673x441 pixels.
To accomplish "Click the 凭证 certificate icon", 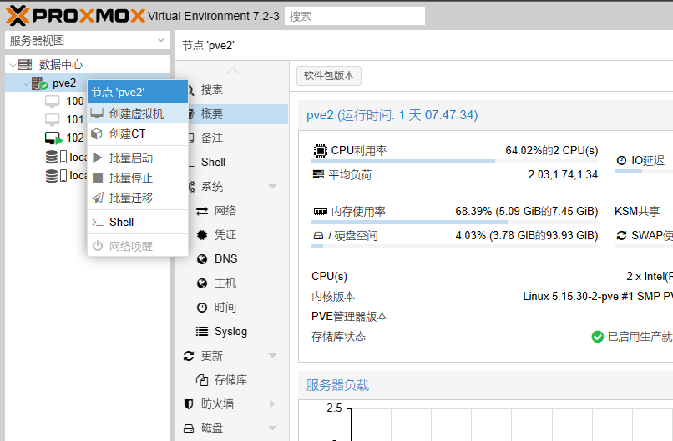I will point(202,235).
